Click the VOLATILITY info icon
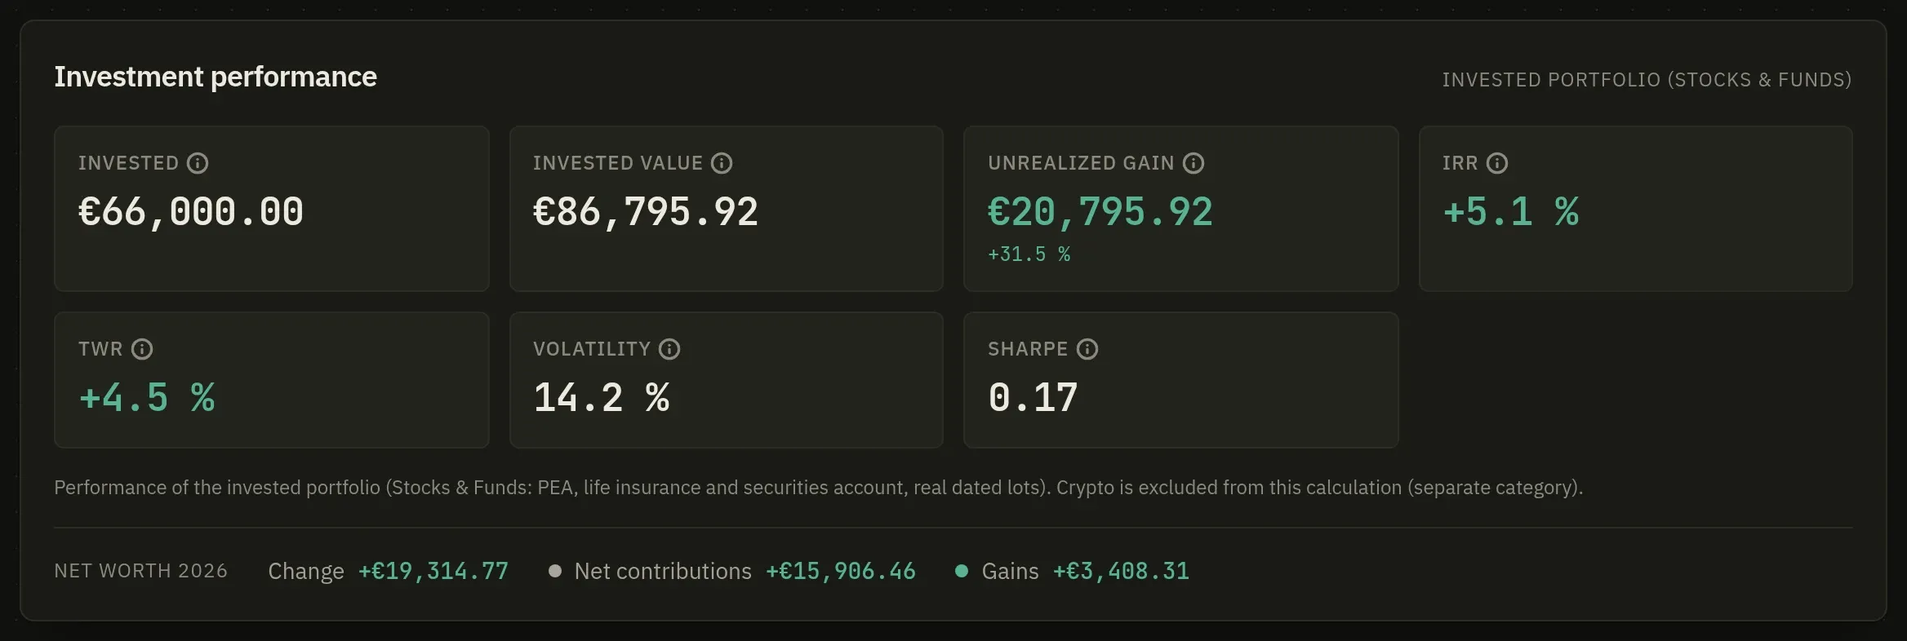The height and width of the screenshot is (641, 1907). pos(669,349)
